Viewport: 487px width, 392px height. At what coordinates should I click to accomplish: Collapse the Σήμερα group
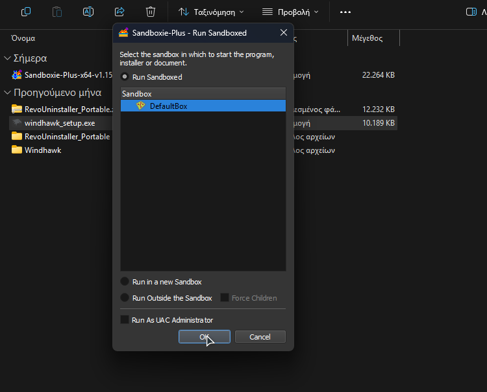coord(7,58)
